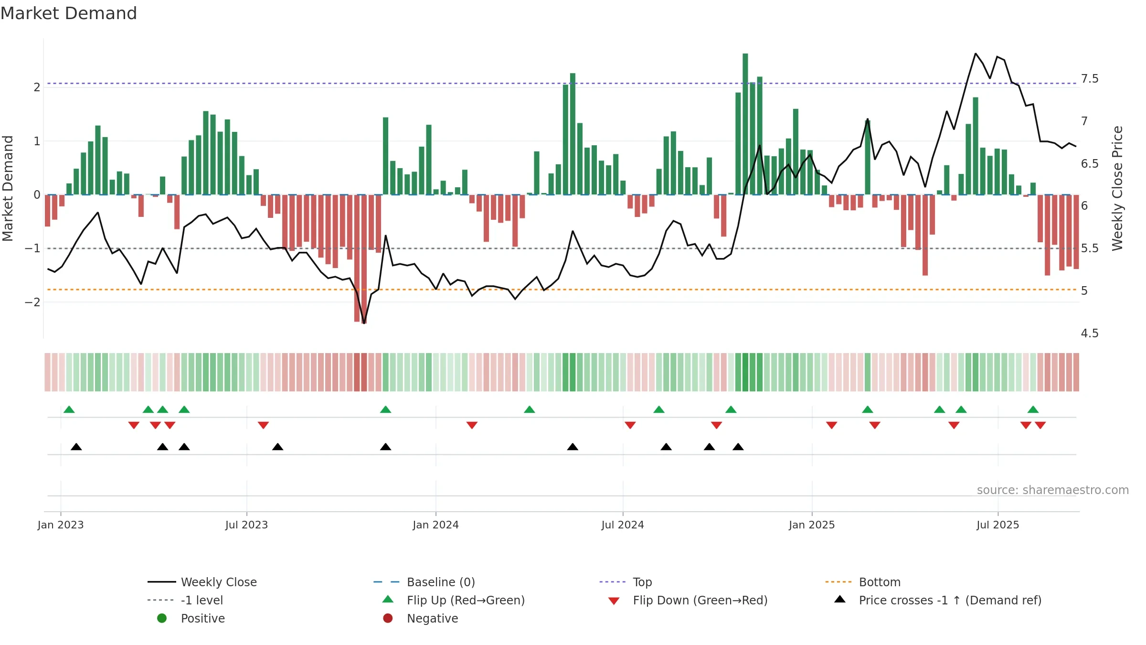Toggle the Positive legend entry
This screenshot has width=1146, height=645.
[191, 618]
